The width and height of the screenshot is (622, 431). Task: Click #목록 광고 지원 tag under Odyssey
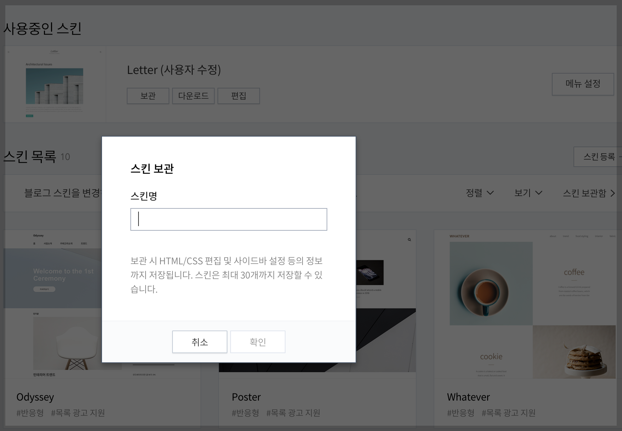78,413
